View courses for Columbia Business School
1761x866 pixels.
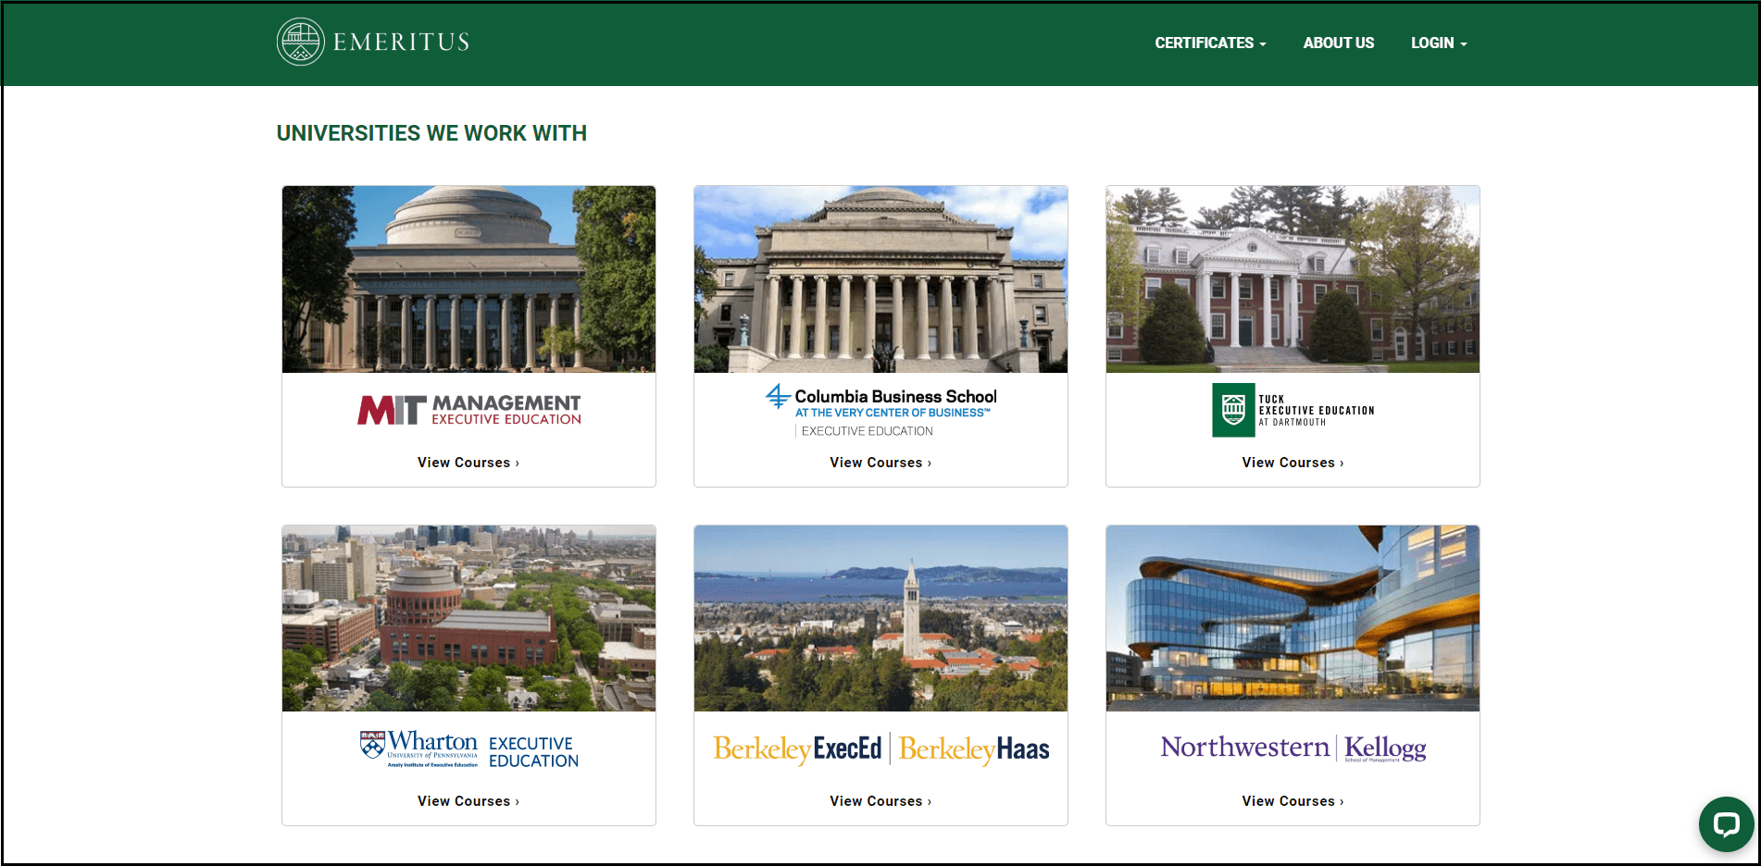(x=880, y=463)
